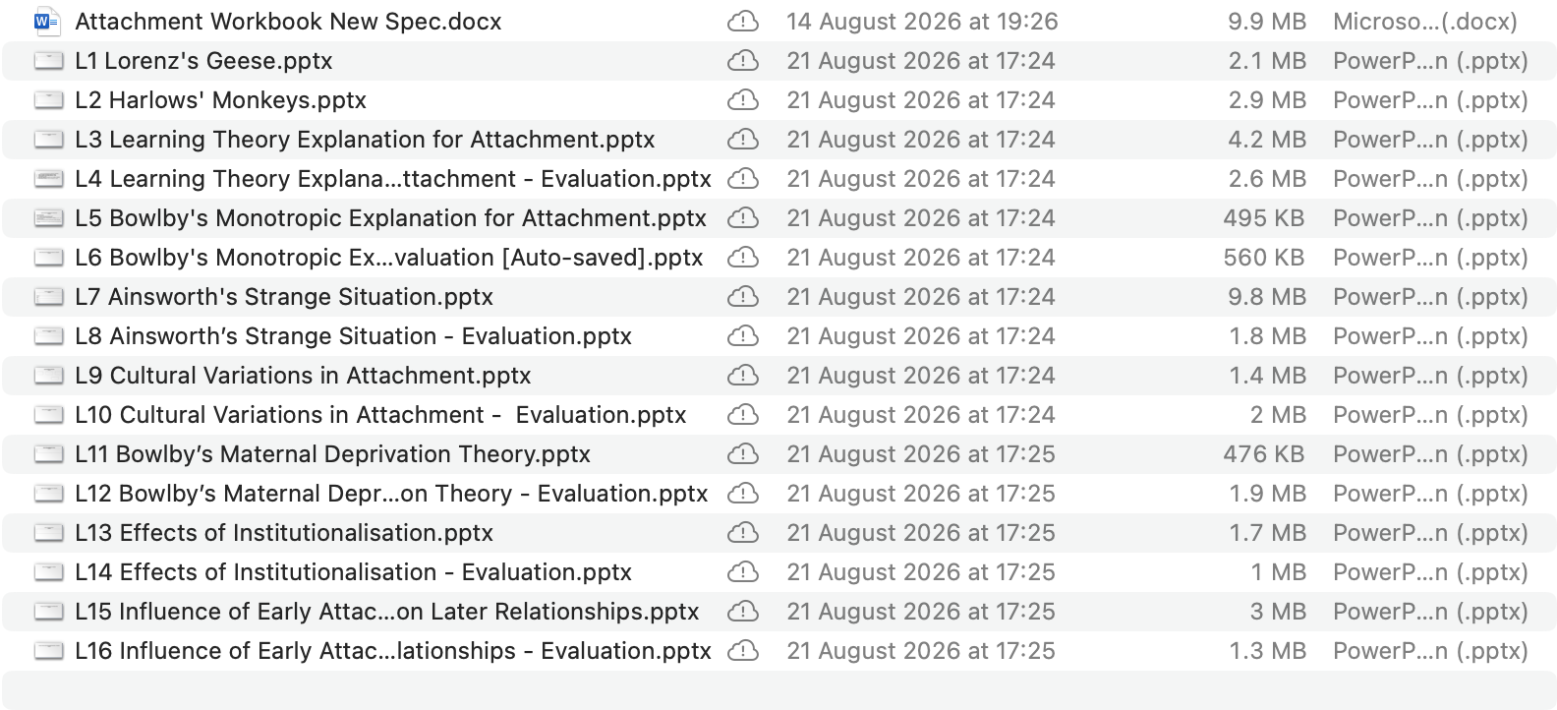
Task: Select L3 Learning Theory Explanation for Attachment.pptx
Action: tap(365, 140)
